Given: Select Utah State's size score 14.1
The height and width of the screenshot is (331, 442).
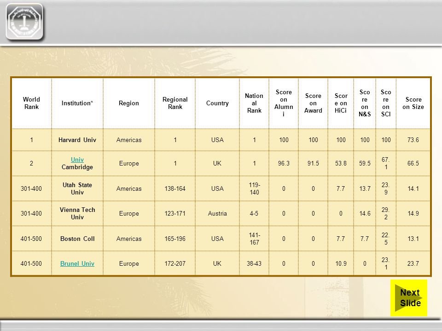Looking at the screenshot, I should 413,188.
